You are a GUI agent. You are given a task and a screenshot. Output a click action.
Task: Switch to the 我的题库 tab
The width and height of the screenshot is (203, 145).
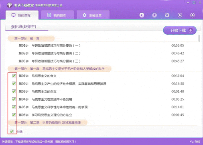click(x=57, y=15)
